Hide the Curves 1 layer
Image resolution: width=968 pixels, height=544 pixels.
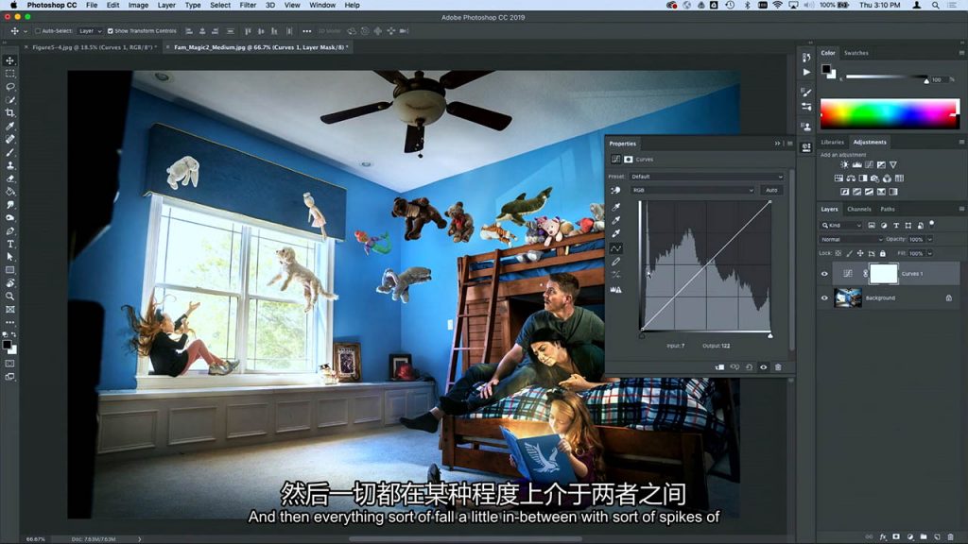(x=824, y=274)
